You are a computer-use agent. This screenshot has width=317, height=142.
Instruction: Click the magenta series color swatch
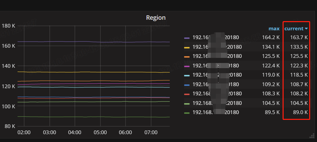(x=187, y=66)
